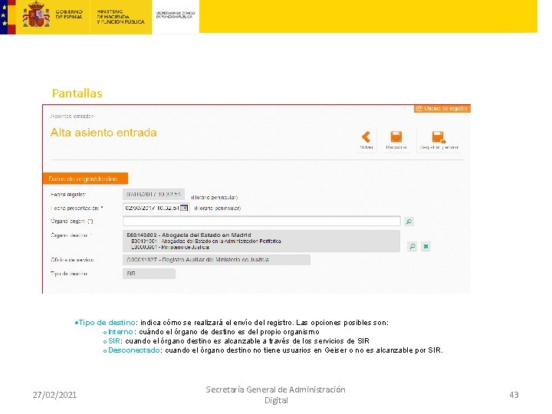Click the Tipo de destino SIR field
This screenshot has width=552, height=414.
(x=149, y=274)
